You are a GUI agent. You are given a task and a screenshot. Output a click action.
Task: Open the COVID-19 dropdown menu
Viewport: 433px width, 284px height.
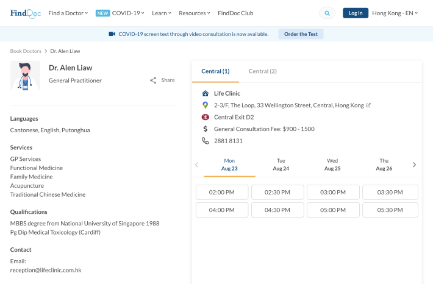point(120,13)
